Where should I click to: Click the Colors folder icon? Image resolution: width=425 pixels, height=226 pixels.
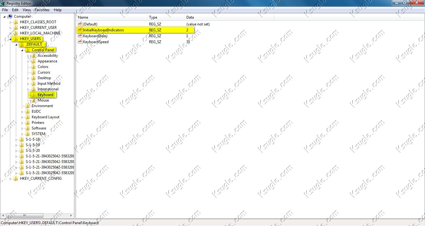tap(34, 67)
